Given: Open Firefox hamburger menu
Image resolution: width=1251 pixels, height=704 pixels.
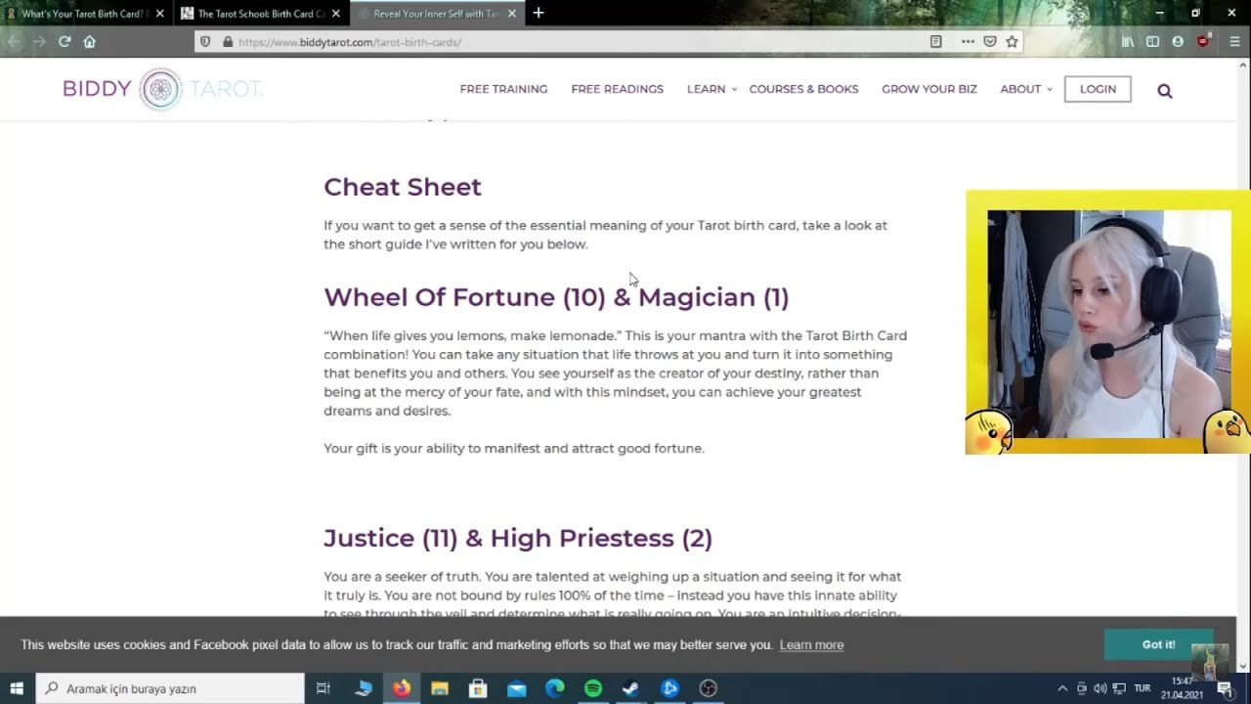Looking at the screenshot, I should (1234, 42).
